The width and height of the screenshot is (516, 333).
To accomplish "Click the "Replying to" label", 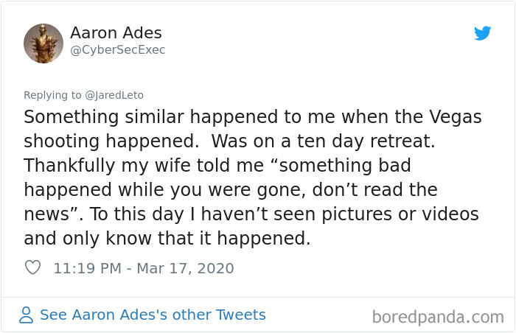I will pos(54,94).
